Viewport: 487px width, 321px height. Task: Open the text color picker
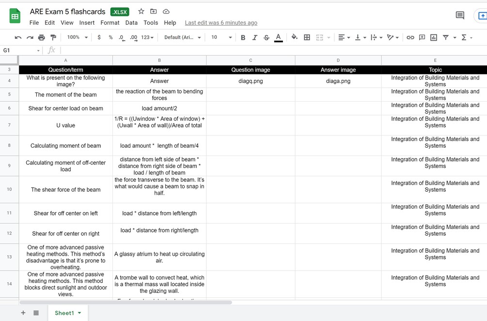point(278,38)
